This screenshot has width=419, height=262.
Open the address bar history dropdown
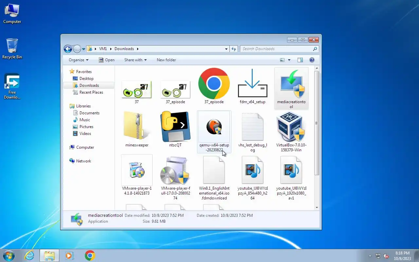pos(226,49)
